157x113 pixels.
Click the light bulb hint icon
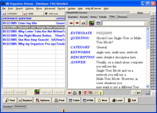tap(101, 93)
